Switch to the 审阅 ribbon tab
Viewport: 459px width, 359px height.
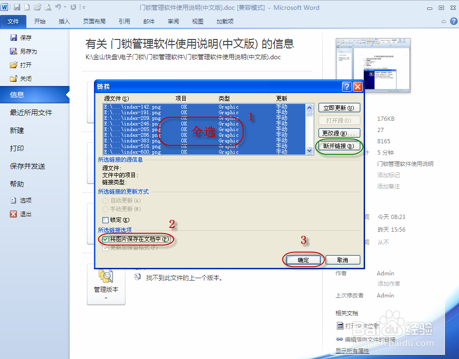(173, 21)
